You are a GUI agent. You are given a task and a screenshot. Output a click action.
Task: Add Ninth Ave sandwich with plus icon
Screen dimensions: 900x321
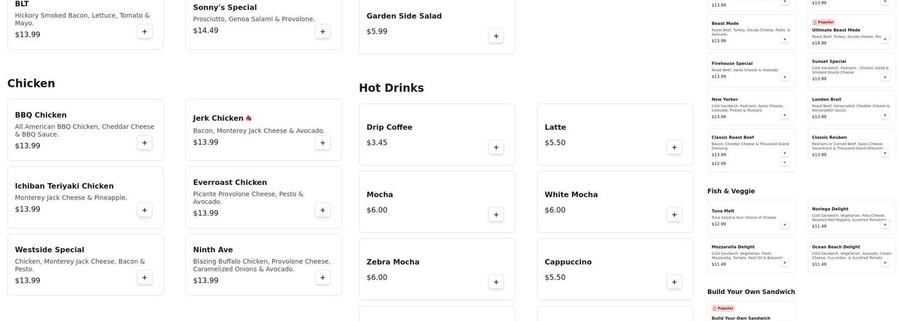(323, 277)
